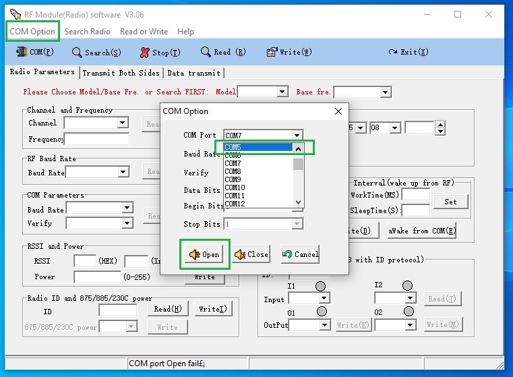
Task: Click the I2 indicator circle
Action: pyautogui.click(x=407, y=285)
